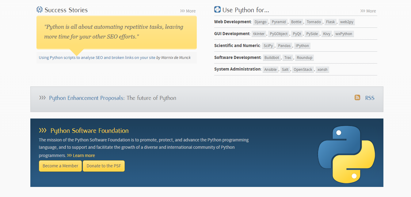Viewport: 411px width, 197px height.
Task: Click the PyGObject link
Action: pos(279,34)
